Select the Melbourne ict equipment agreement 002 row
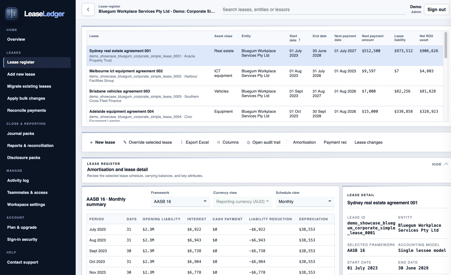Image resolution: width=451 pixels, height=275 pixels. [265, 76]
